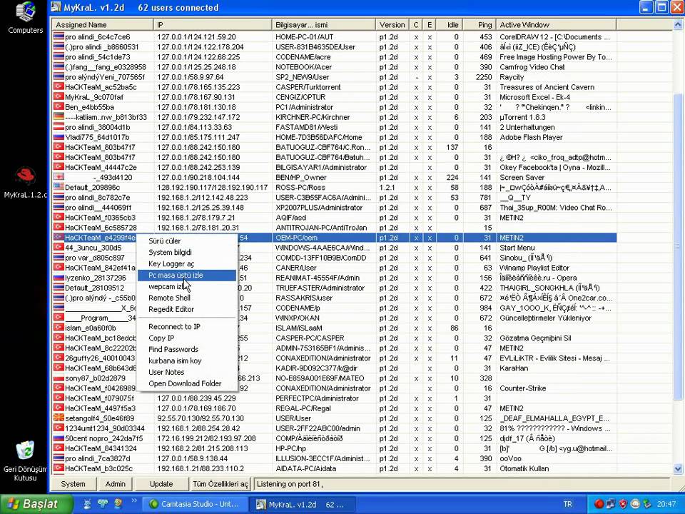The image size is (685, 514).
Task: Open 'Remote Shell' from the context menu
Action: coord(186,298)
